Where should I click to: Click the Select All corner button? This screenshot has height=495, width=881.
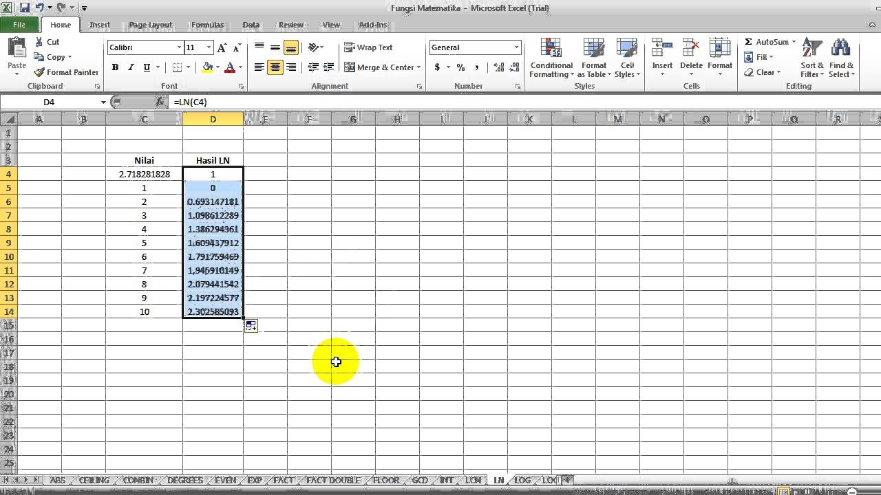[x=8, y=120]
